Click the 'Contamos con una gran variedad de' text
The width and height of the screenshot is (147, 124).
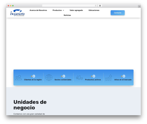pos(29,114)
